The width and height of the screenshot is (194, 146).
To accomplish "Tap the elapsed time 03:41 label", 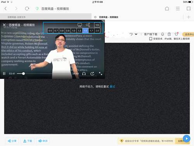I will (x=12, y=74).
